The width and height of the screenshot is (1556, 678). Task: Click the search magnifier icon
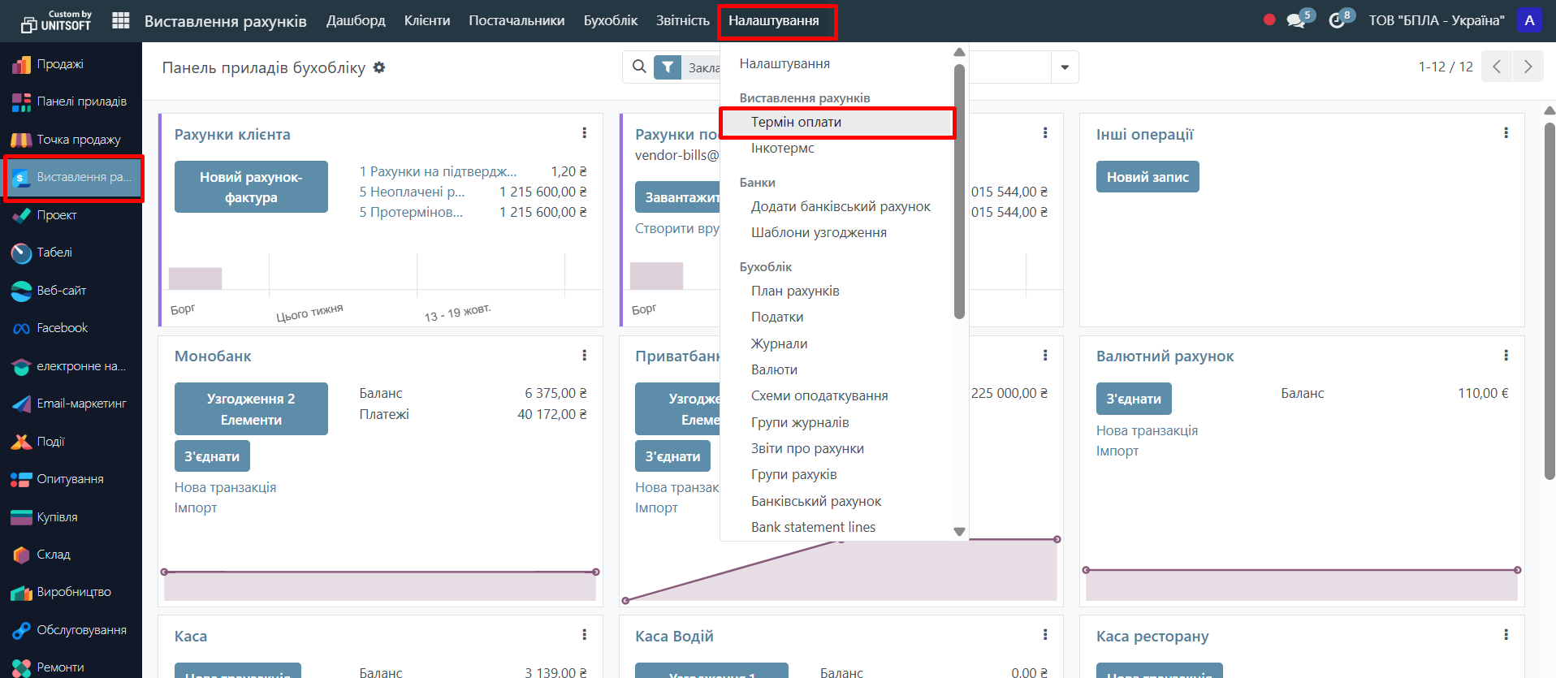point(639,67)
